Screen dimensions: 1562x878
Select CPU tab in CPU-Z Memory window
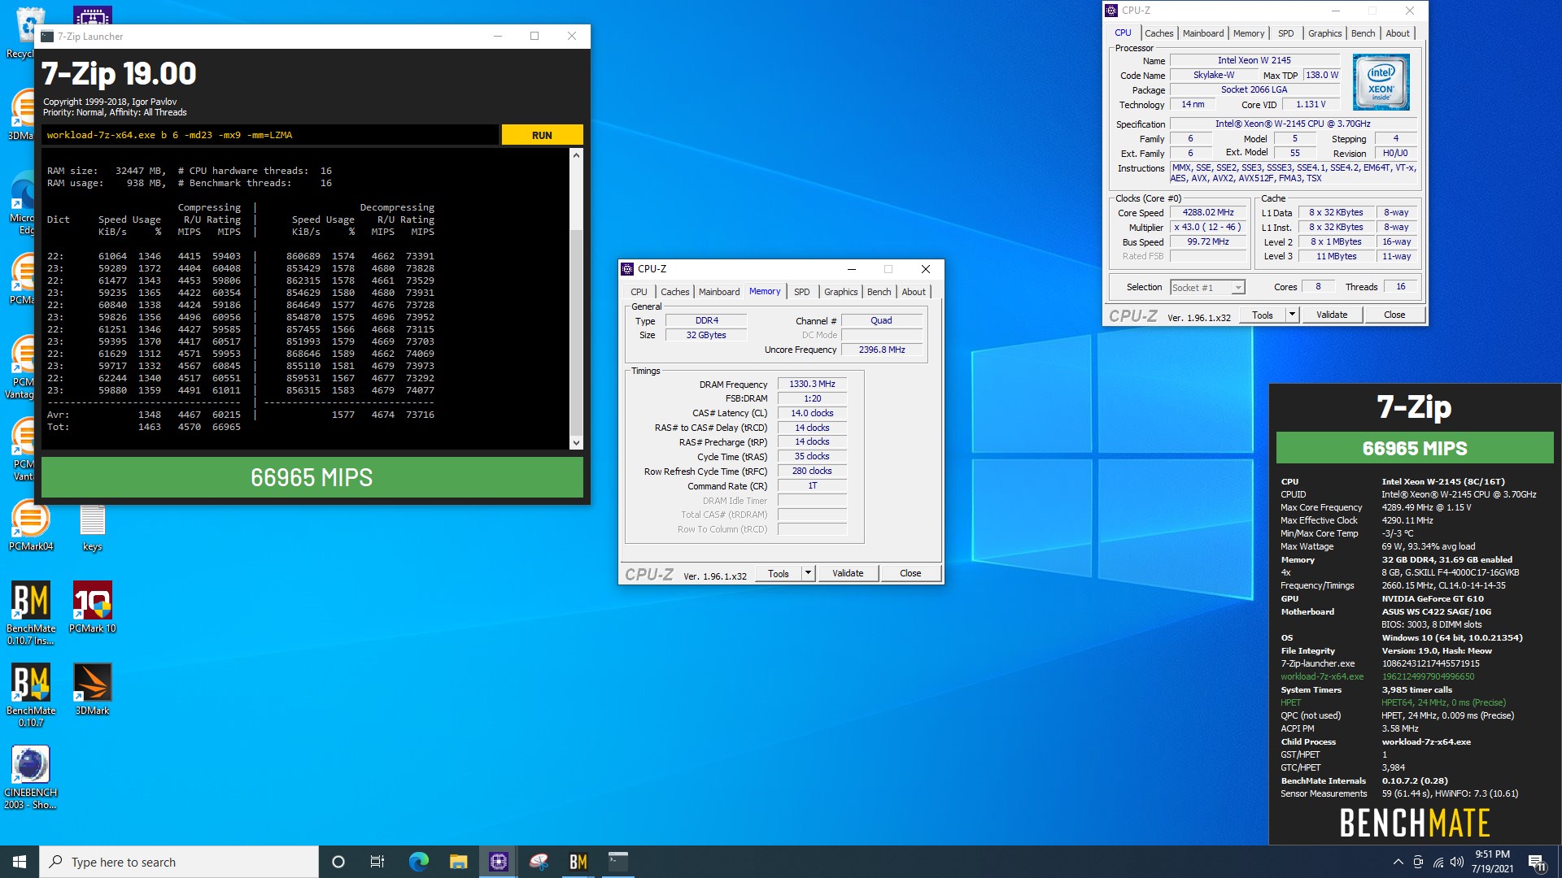click(639, 292)
